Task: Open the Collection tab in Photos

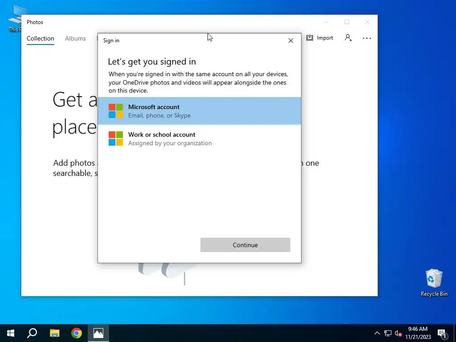Action: 41,38
